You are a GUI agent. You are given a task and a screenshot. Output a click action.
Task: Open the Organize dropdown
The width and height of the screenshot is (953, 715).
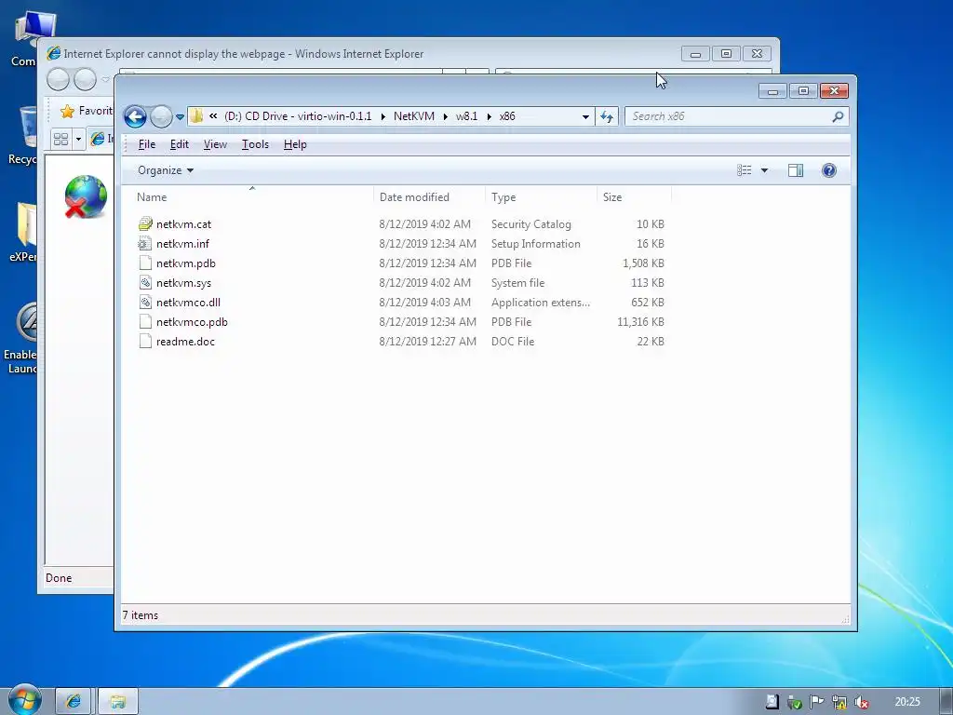pyautogui.click(x=166, y=170)
